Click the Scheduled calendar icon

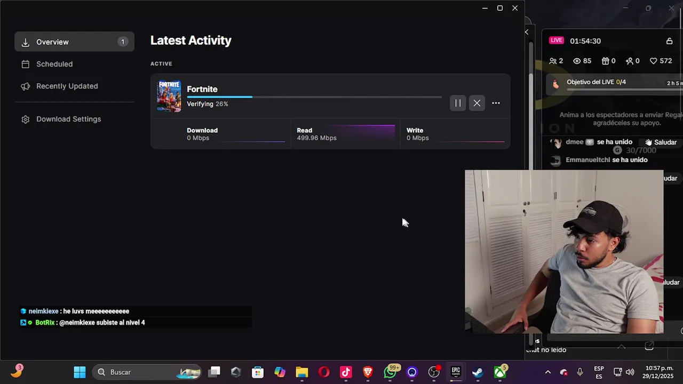(x=25, y=64)
